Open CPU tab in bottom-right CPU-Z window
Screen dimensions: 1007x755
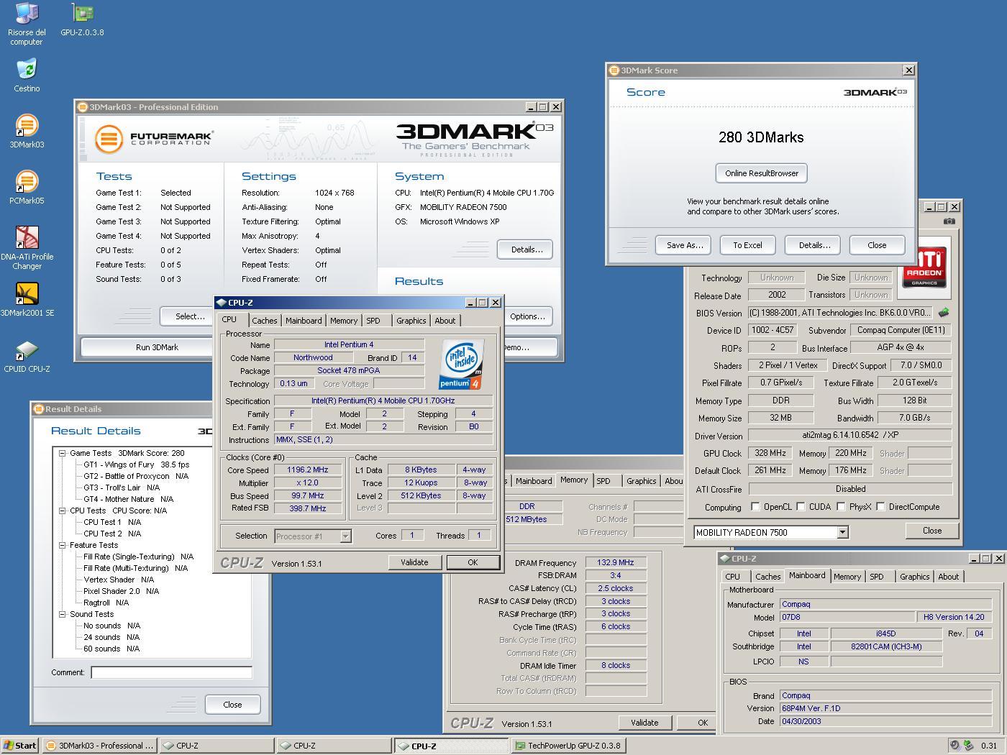[x=733, y=577]
